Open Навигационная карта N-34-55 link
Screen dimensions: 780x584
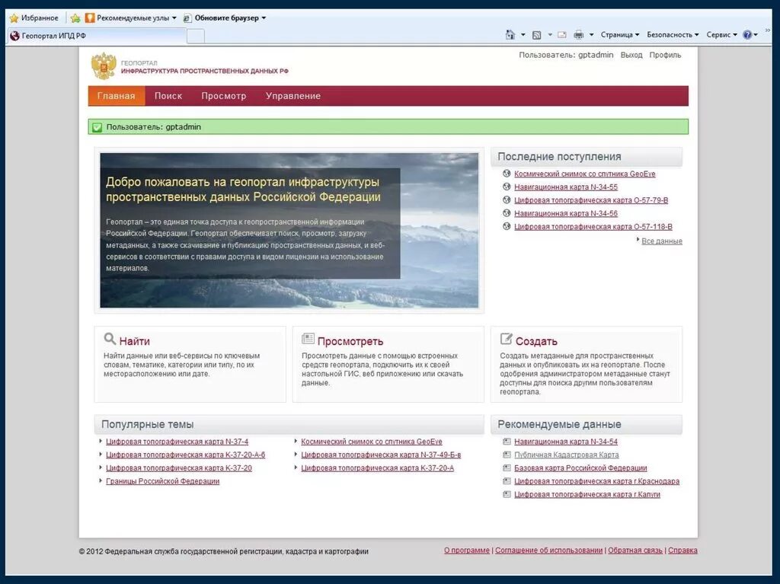566,187
